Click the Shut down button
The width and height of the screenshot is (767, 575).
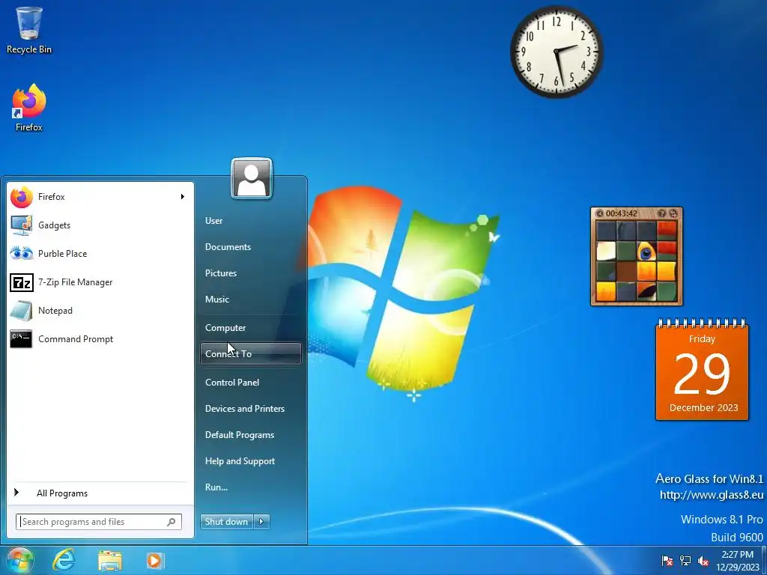pos(226,522)
